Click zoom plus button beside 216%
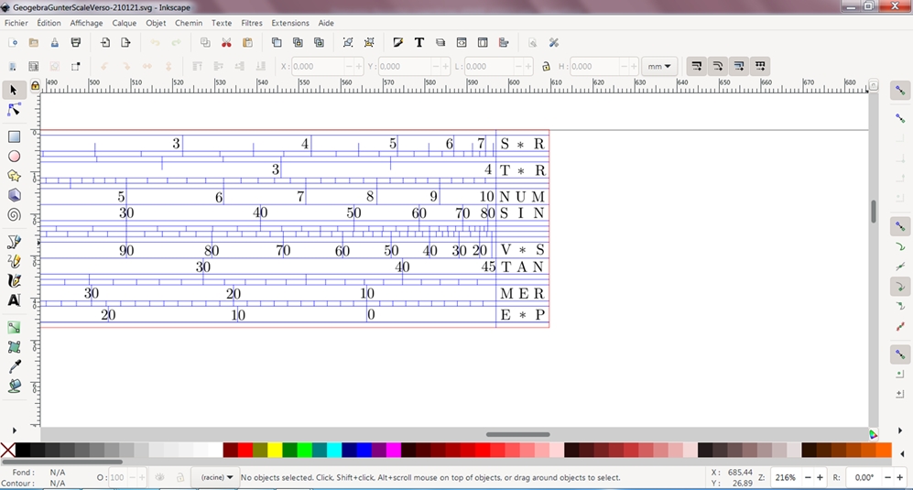The image size is (913, 490). point(820,477)
